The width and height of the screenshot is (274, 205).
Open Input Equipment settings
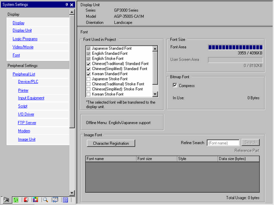[x=31, y=98]
